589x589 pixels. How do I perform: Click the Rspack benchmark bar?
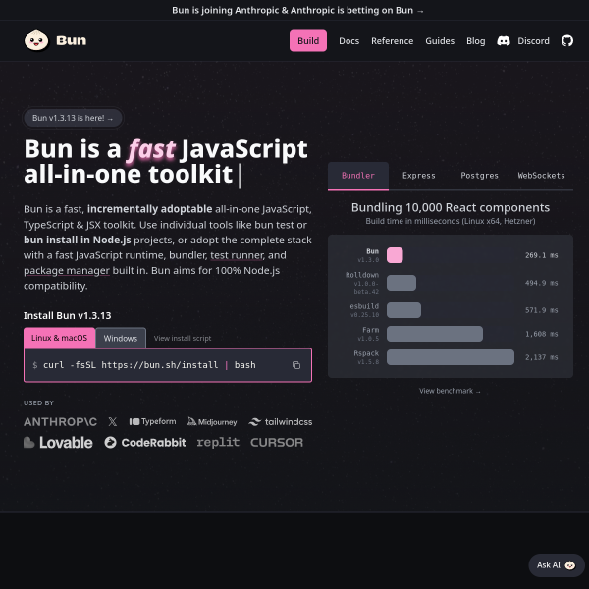click(451, 357)
